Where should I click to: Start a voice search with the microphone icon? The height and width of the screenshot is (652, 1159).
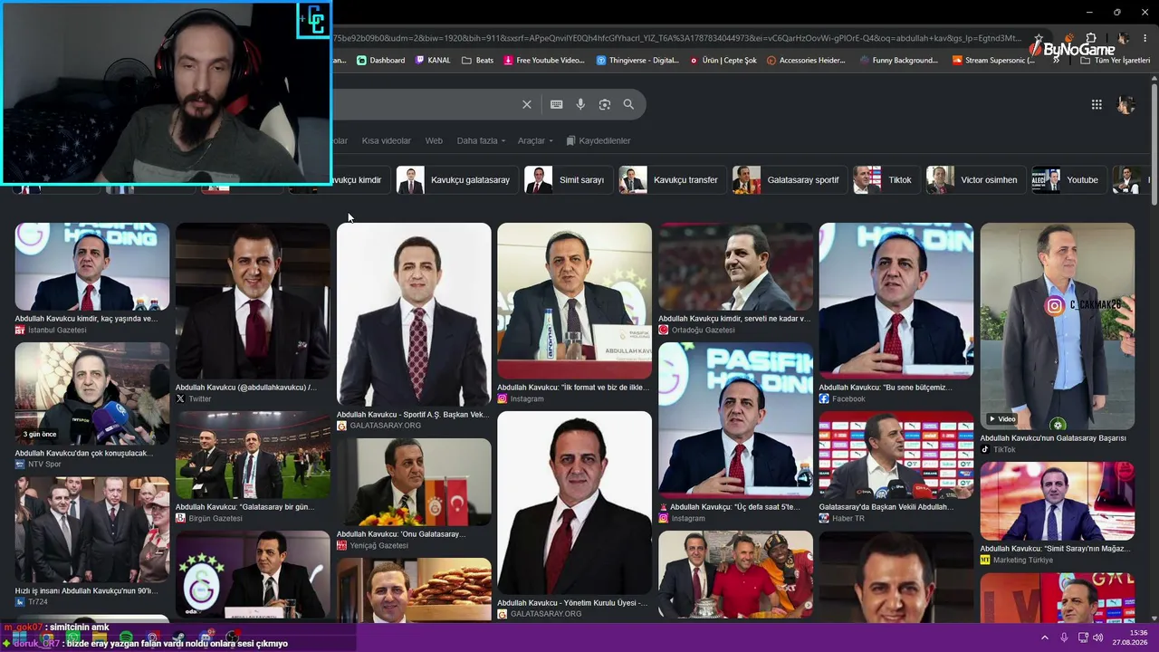[580, 104]
